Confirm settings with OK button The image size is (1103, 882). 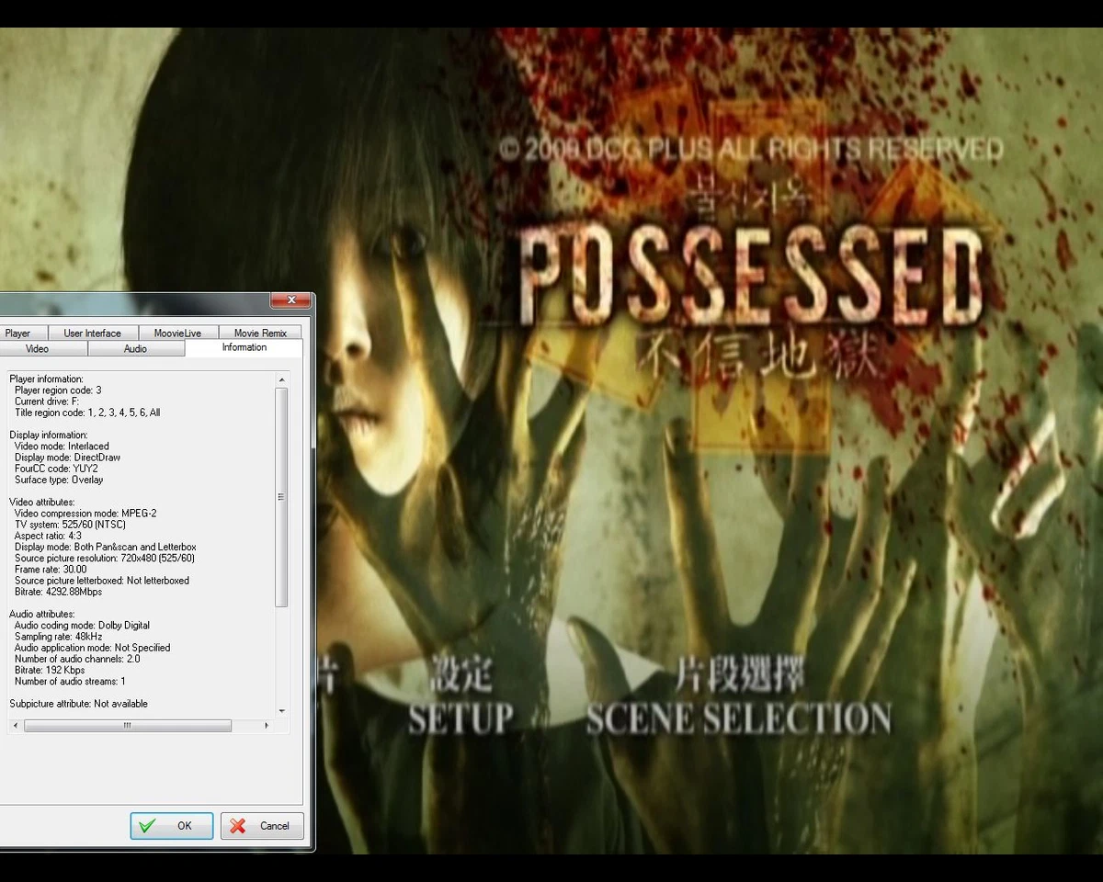click(172, 826)
